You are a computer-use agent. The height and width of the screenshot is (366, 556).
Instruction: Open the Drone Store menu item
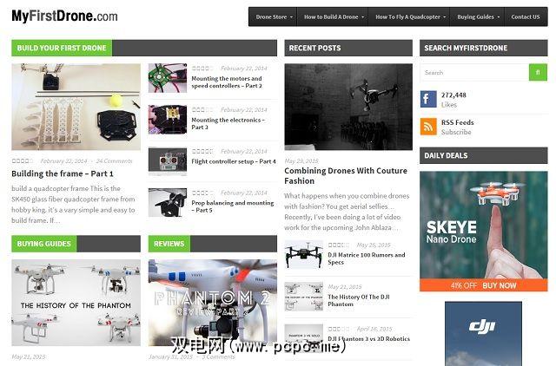(x=271, y=17)
